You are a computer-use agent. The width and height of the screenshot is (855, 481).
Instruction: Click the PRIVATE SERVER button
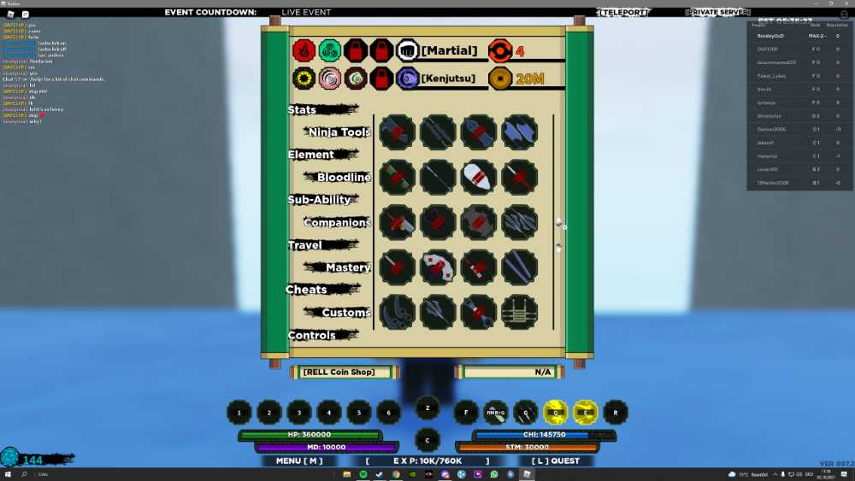(717, 12)
